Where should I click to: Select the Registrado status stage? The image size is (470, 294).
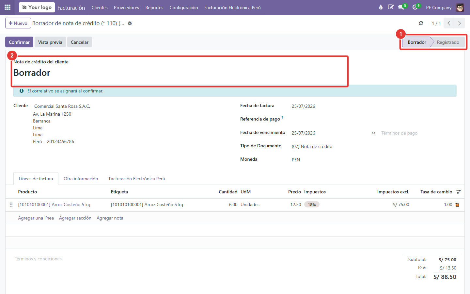pos(448,42)
